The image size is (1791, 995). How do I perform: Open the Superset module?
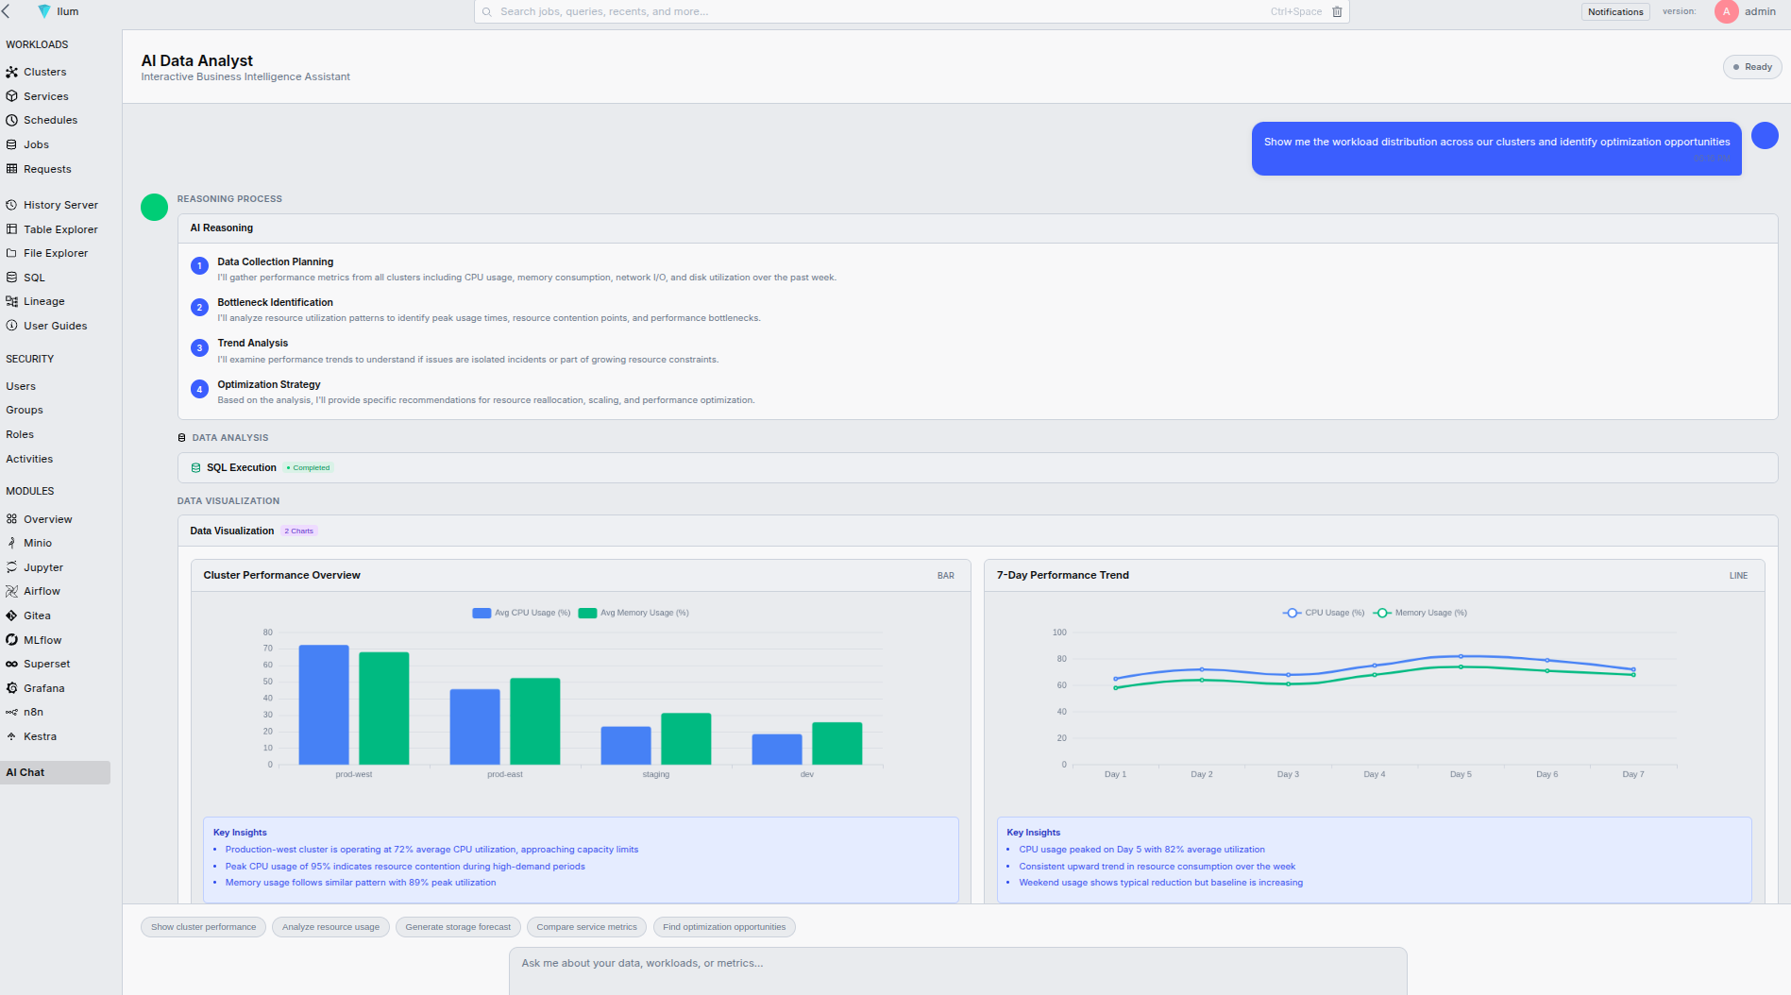(45, 664)
